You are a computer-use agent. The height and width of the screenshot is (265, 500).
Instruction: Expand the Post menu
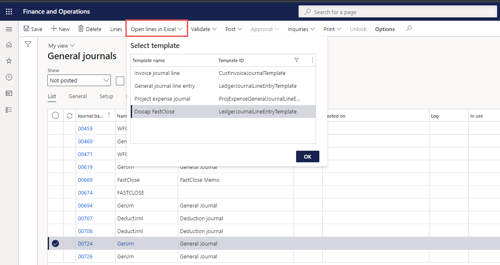click(234, 29)
